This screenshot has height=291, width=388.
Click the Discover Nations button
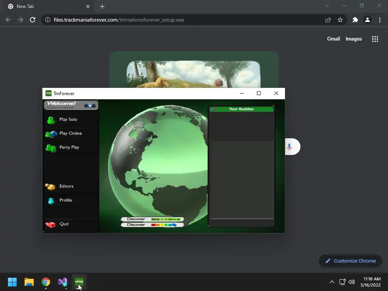click(152, 219)
